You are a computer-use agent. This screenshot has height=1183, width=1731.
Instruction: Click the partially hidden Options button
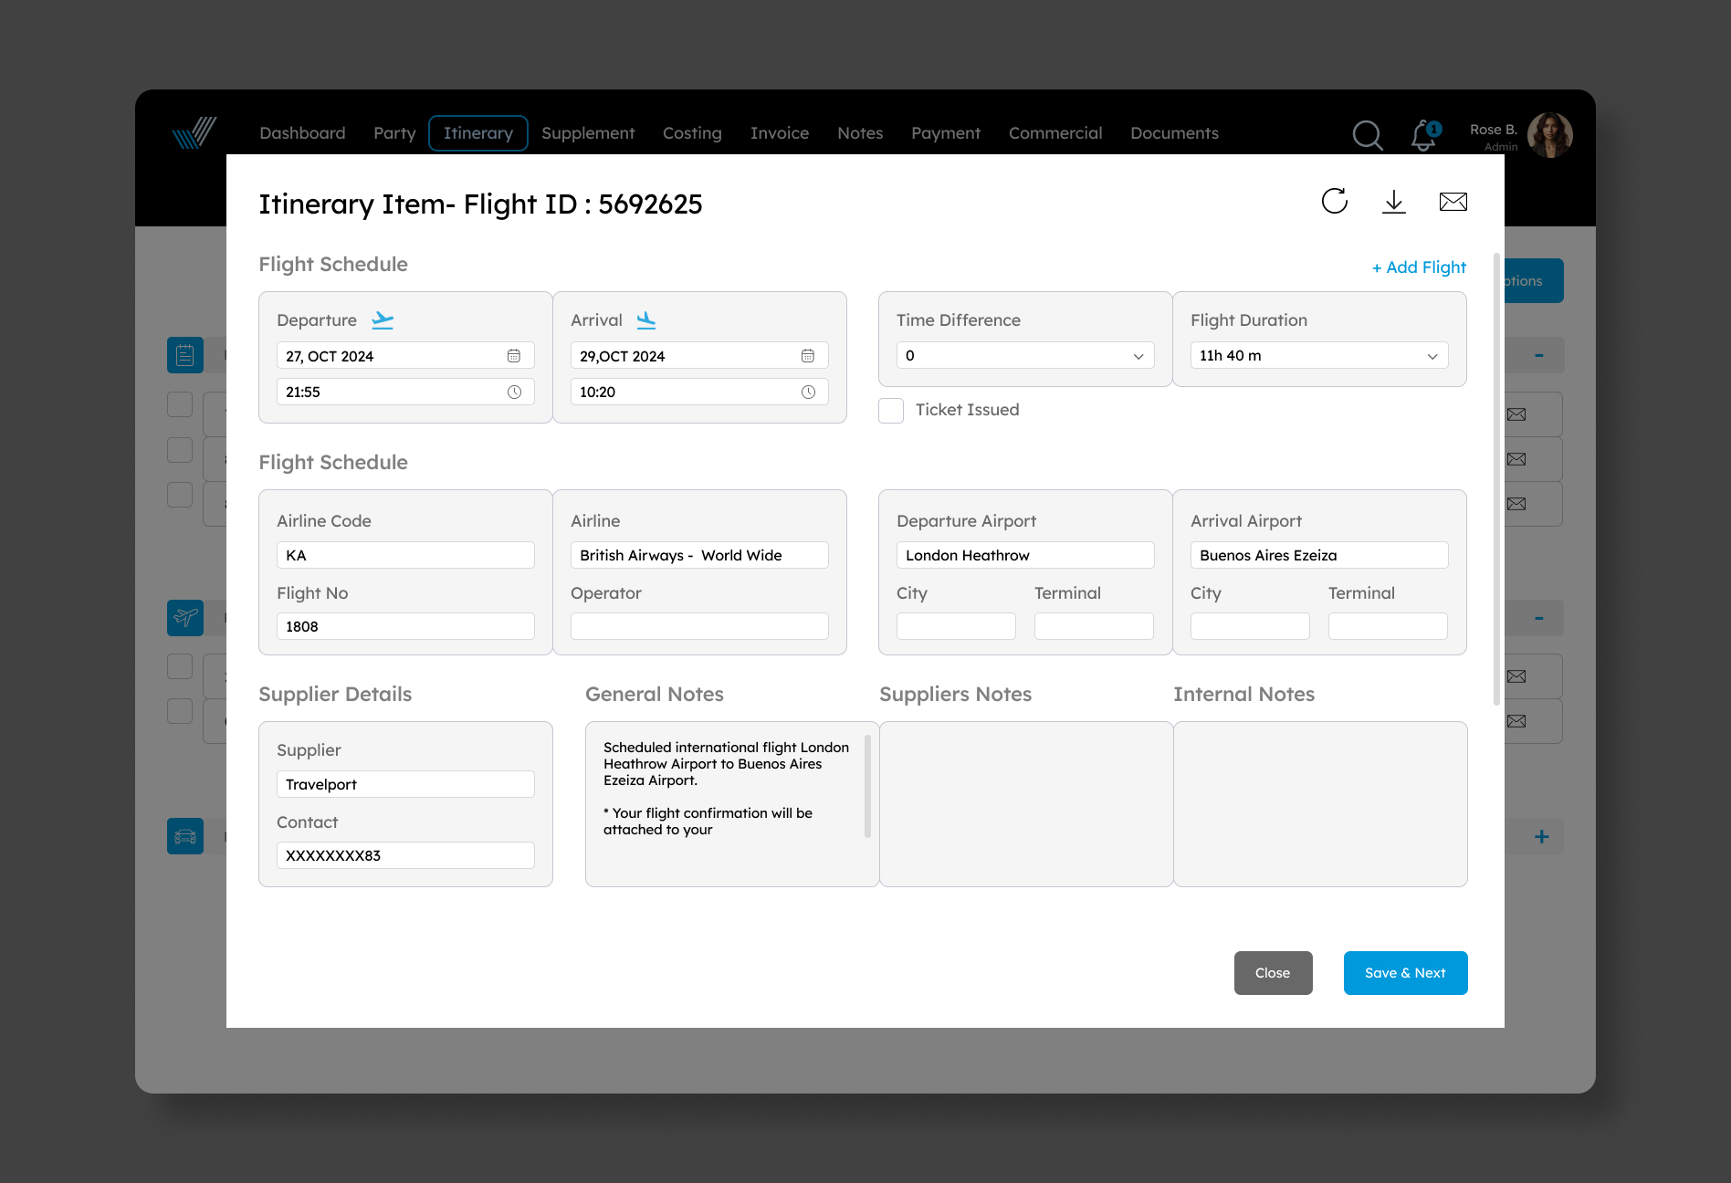pos(1534,281)
